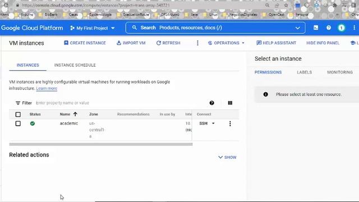The width and height of the screenshot is (359, 202).
Task: Open the three-dot settings menu in blue header
Action: (x=354, y=27)
